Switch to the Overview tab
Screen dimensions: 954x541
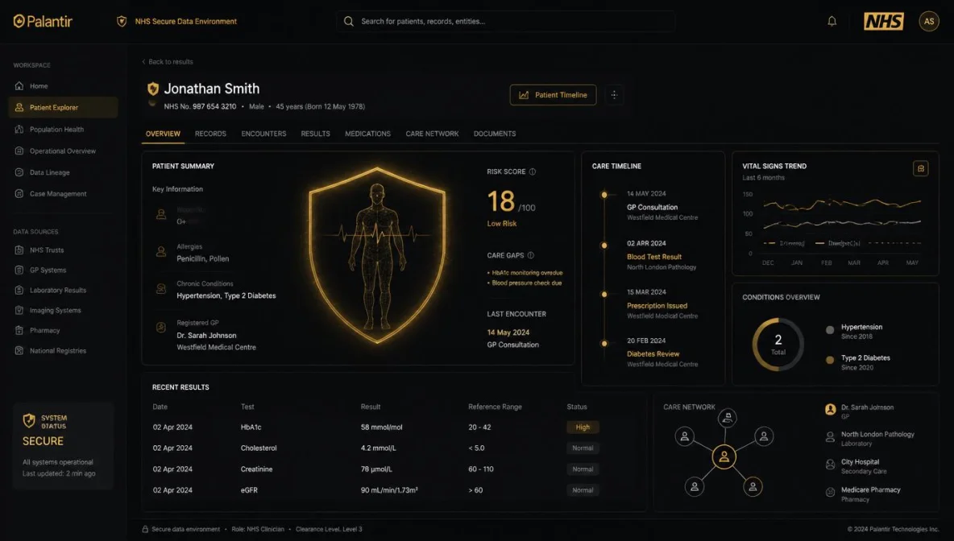tap(163, 134)
